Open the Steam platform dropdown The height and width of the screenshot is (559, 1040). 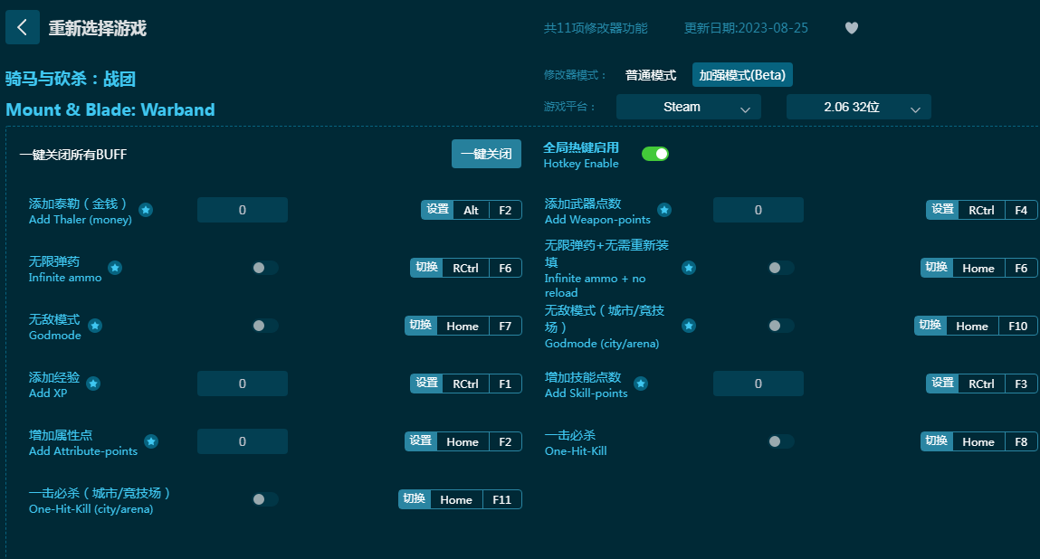[x=689, y=107]
